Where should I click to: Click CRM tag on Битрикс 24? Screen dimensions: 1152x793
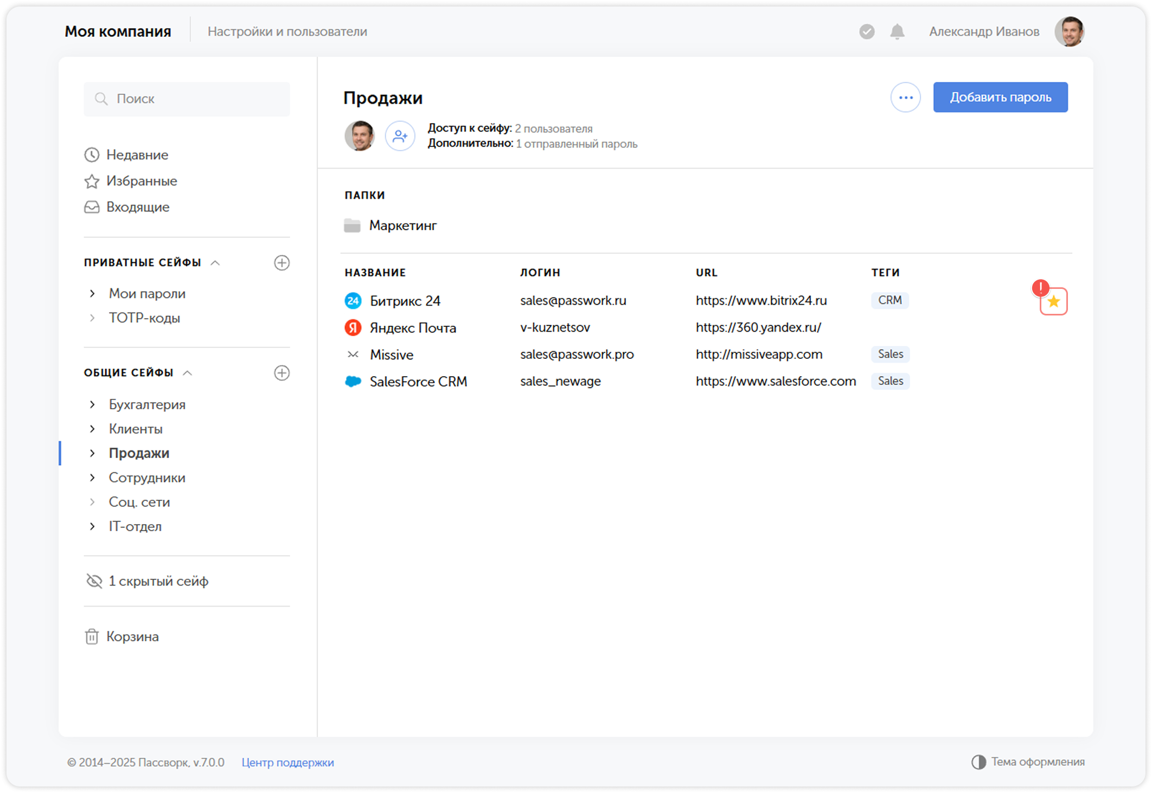890,300
